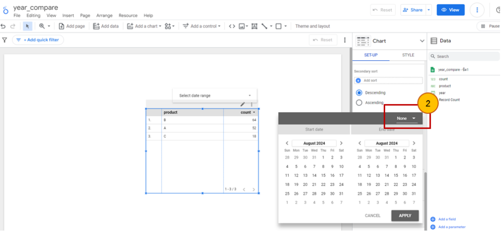Screen dimensions: 503x234
Task: Click the pencil edit icon above table
Action: click(x=243, y=104)
